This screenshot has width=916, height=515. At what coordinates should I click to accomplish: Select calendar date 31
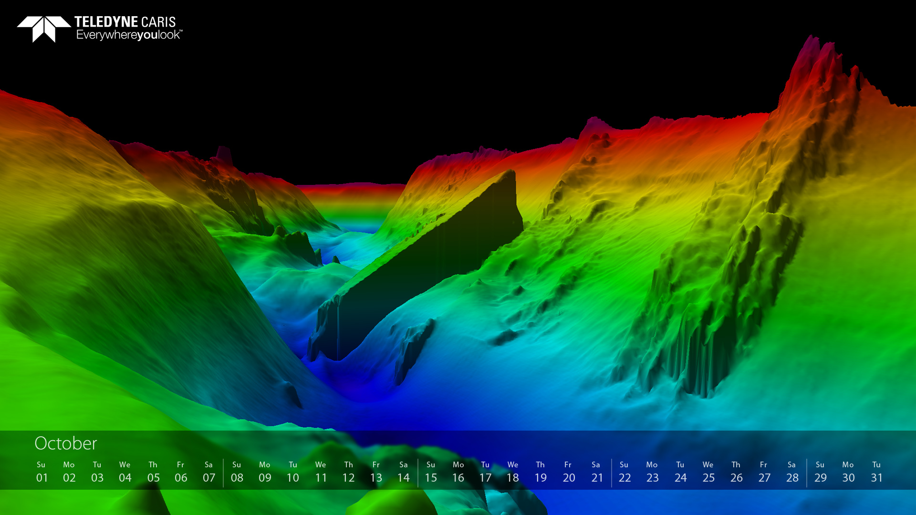coord(877,478)
